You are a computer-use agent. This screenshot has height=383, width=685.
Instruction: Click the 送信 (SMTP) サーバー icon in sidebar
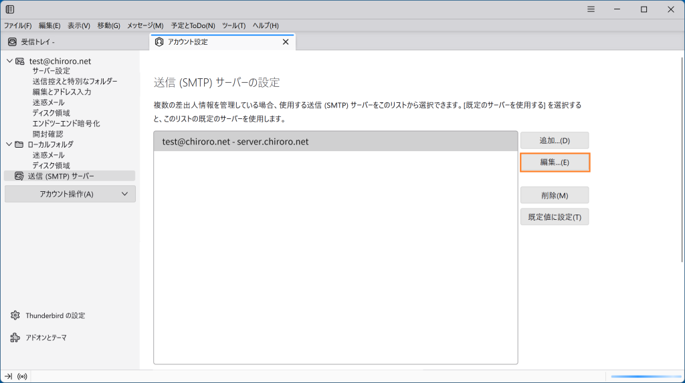(19, 176)
